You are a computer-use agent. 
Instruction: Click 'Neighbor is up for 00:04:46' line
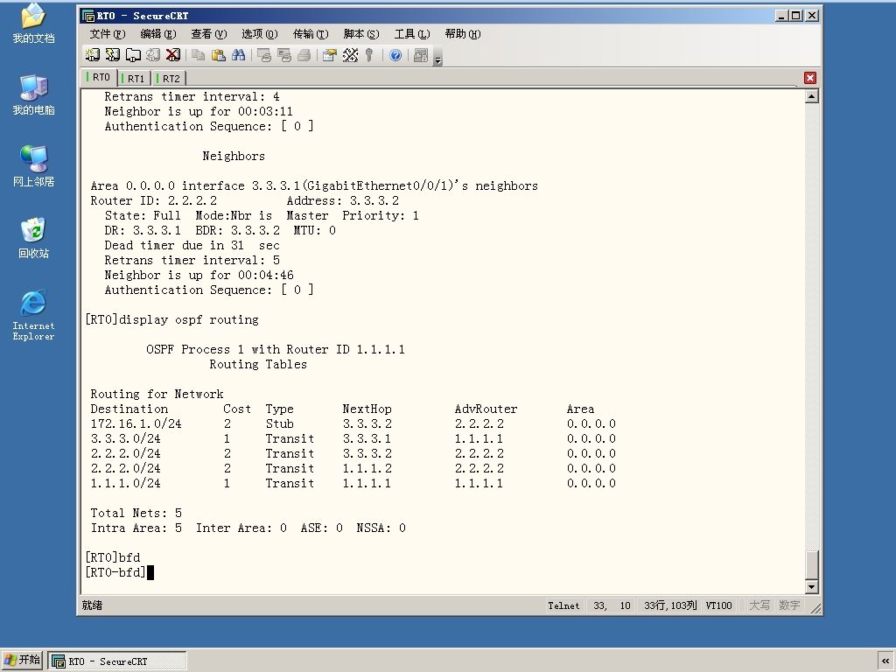pos(199,275)
